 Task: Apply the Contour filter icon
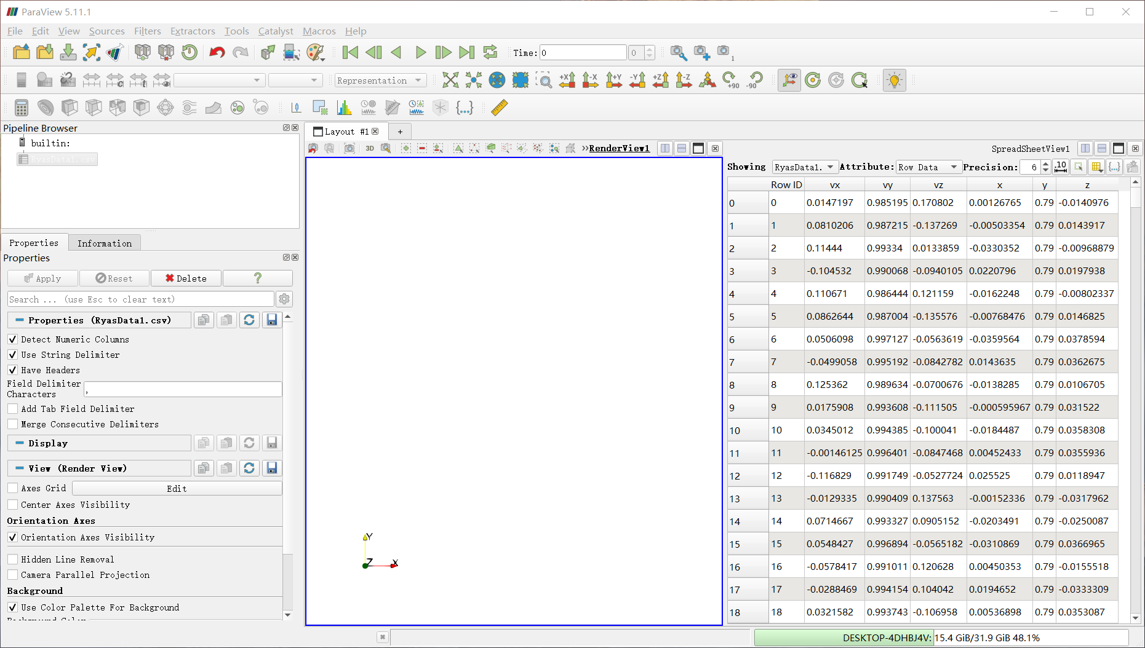point(46,108)
